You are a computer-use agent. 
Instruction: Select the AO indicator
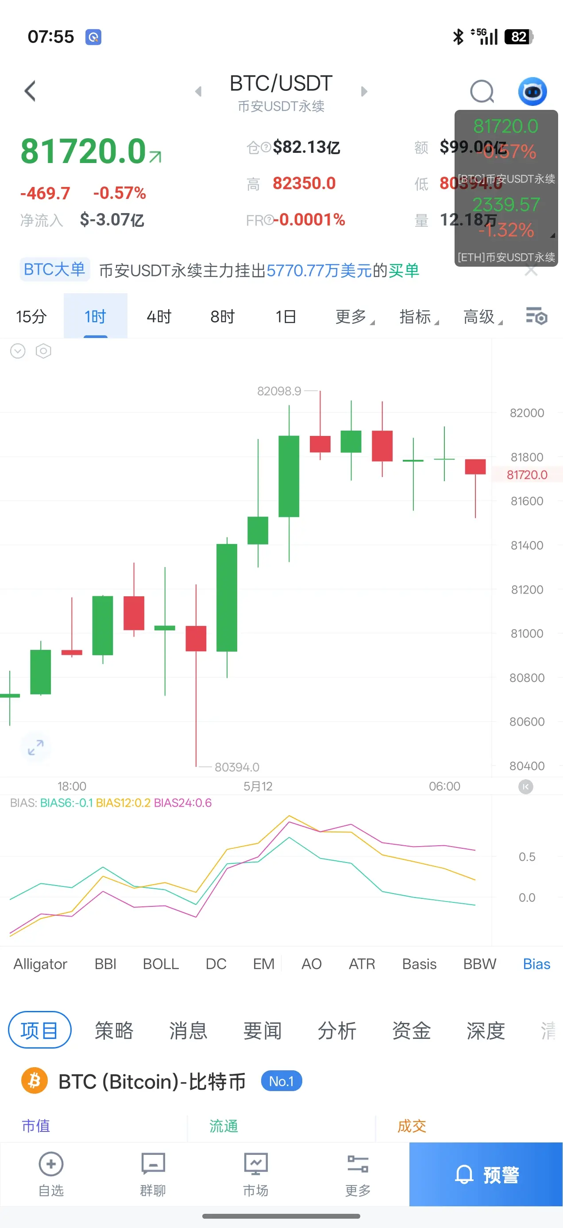pos(312,964)
